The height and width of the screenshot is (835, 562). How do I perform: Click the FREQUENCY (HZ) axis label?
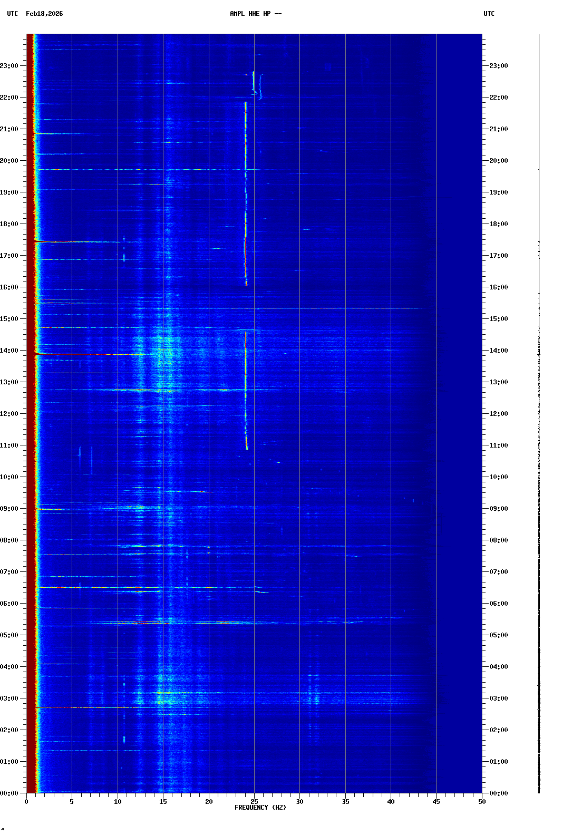coord(260,808)
